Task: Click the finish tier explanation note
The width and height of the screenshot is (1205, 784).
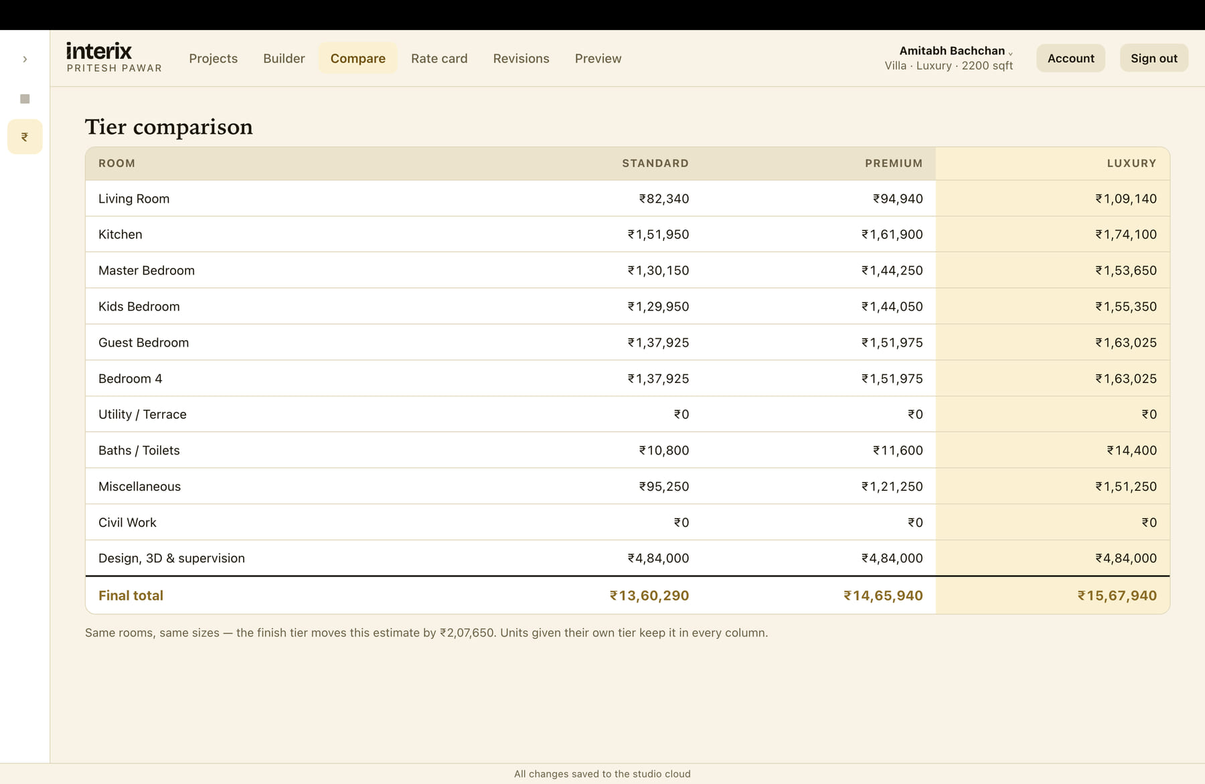Action: click(426, 633)
